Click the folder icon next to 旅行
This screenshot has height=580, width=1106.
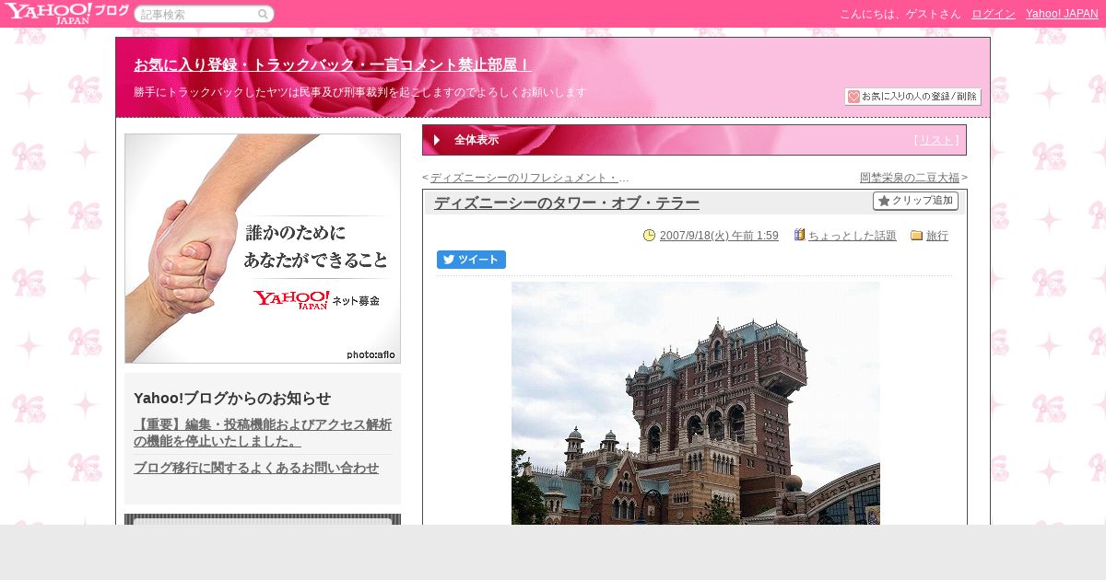916,236
